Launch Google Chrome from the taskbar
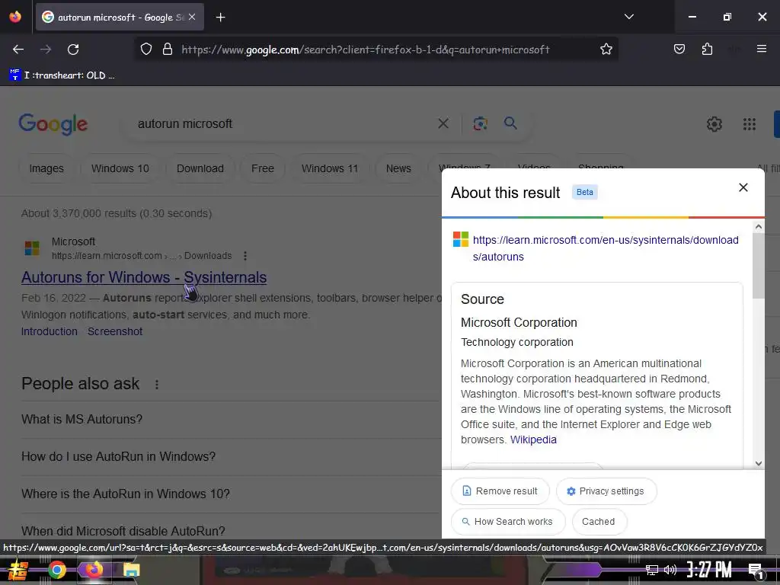780x585 pixels. [x=56, y=570]
